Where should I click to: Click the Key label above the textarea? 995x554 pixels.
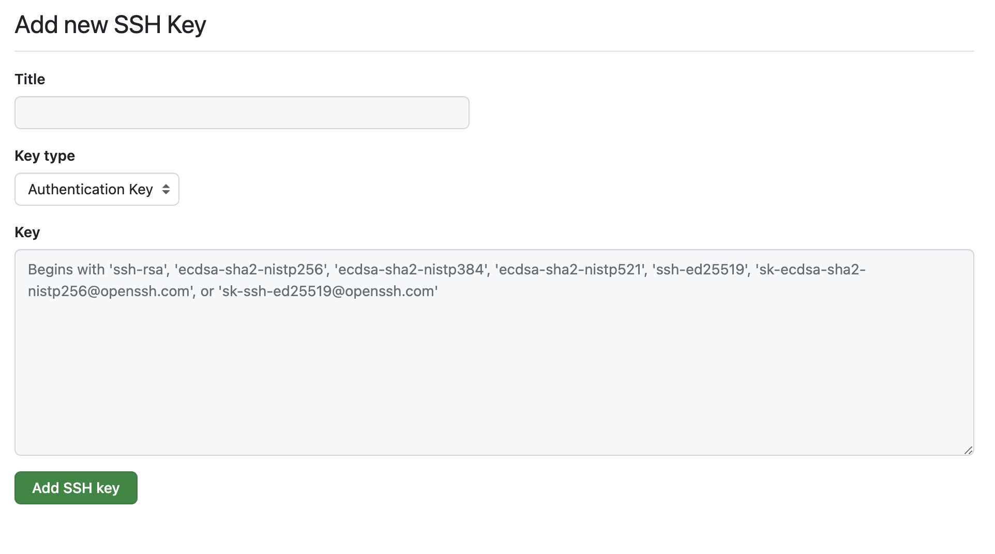pos(27,232)
